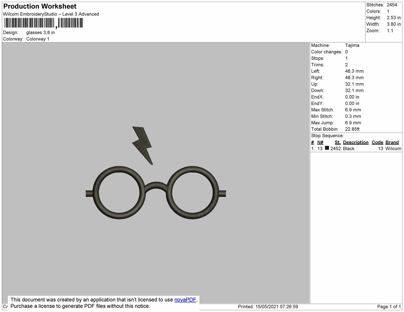This screenshot has height=312, width=404.
Task: Click the glasses embroidery design
Action: (x=156, y=192)
